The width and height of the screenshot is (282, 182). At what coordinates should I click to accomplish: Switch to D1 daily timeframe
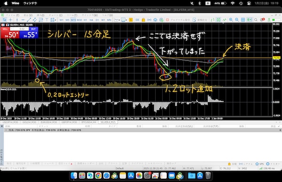point(97,20)
